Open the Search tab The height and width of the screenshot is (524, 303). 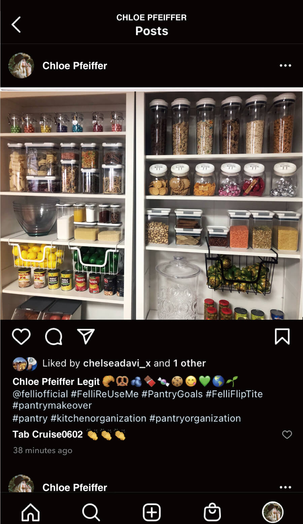(91, 512)
